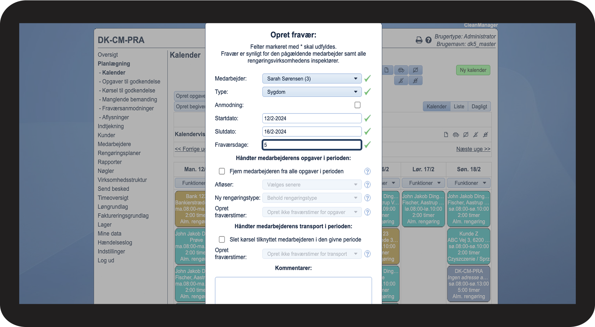Open Løngrundlag in the sidebar
This screenshot has height=327, width=595.
(x=113, y=207)
